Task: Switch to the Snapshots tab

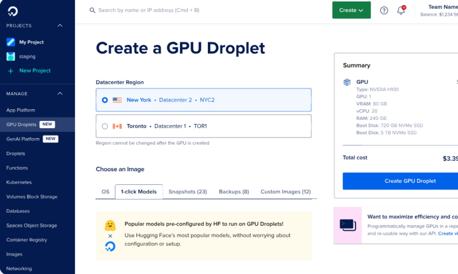Action: point(187,191)
